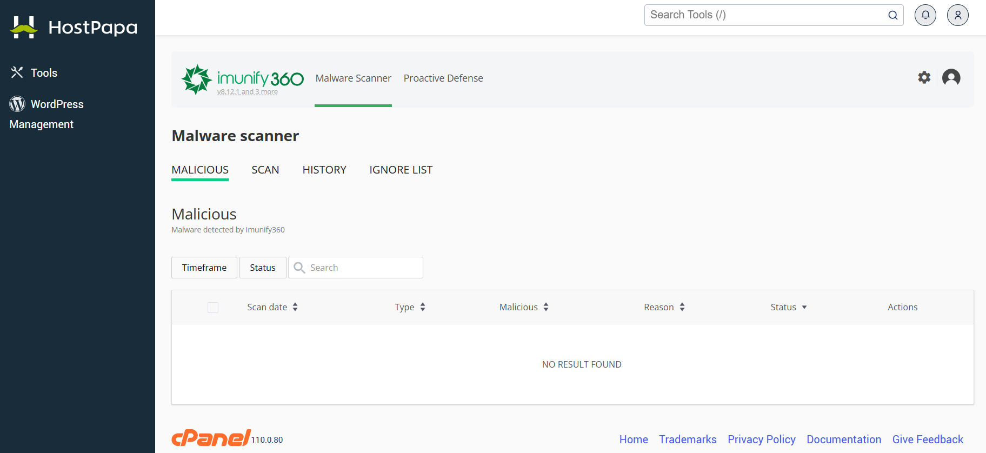Click the malware Search input field
This screenshot has height=453, width=986.
point(356,268)
